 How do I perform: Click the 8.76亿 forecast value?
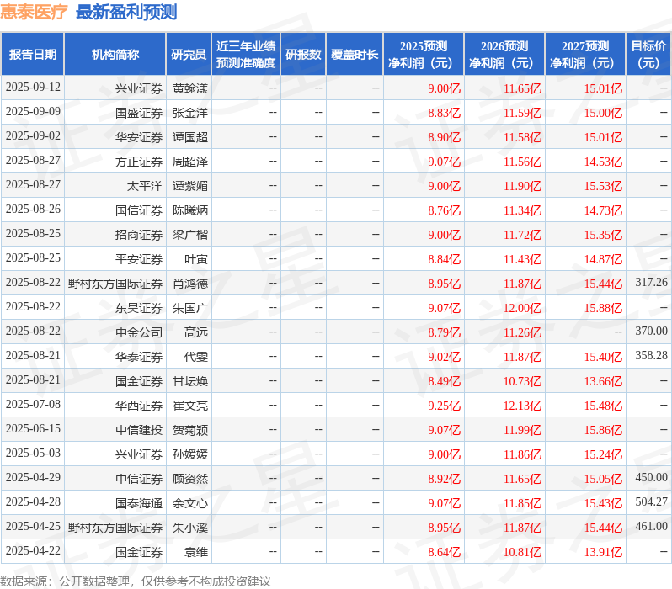[x=445, y=210]
